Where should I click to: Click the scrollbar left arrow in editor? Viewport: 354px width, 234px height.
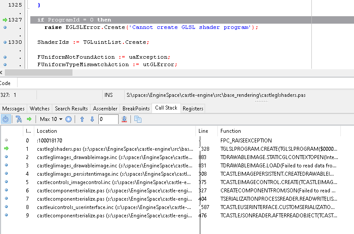click(x=1, y=72)
